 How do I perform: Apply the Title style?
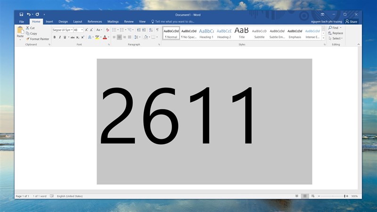pos(242,33)
